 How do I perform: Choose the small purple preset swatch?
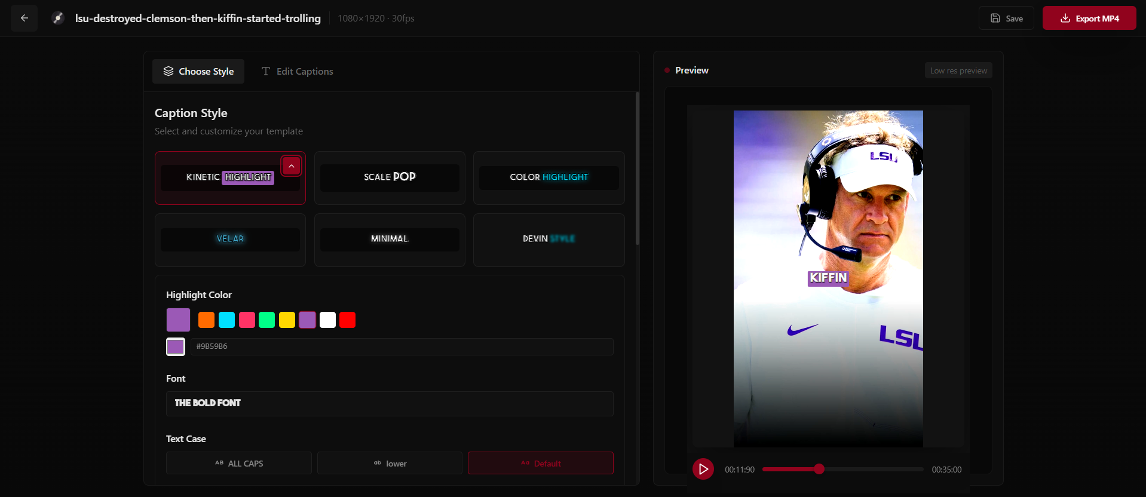[x=307, y=320]
